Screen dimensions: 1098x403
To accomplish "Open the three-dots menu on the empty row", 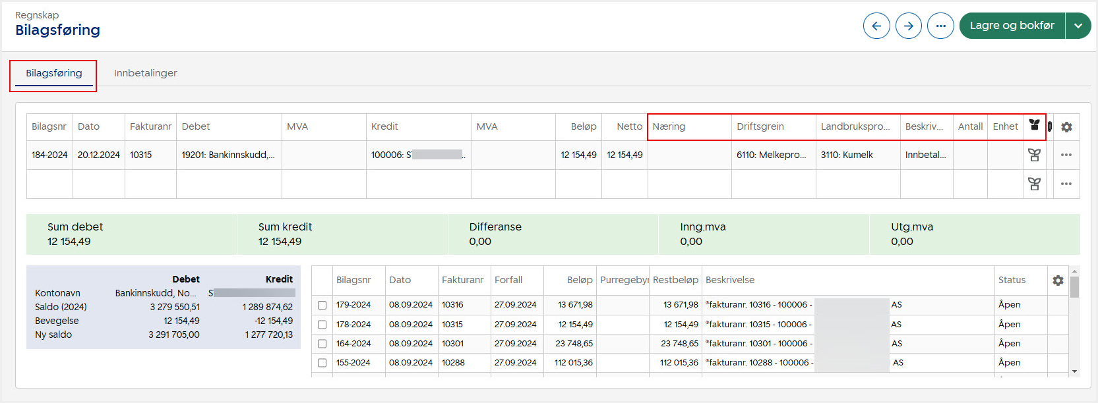I will pos(1066,184).
